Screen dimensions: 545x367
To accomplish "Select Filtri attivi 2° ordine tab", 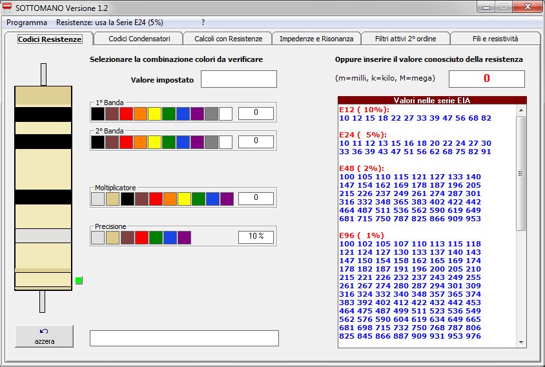I will (x=405, y=39).
